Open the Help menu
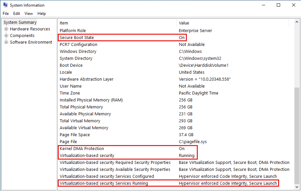The image size is (301, 191). [41, 14]
